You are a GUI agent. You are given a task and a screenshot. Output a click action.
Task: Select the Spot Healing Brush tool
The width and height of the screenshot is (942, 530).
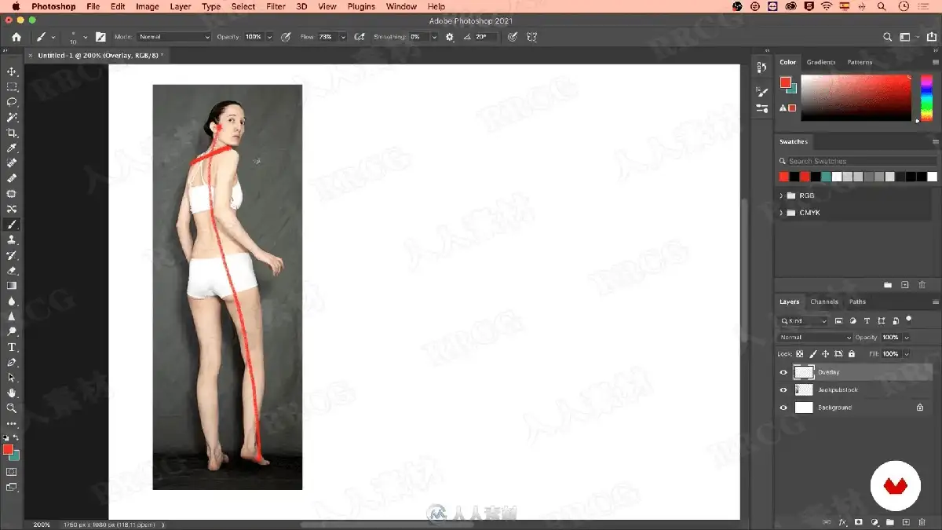click(x=12, y=163)
